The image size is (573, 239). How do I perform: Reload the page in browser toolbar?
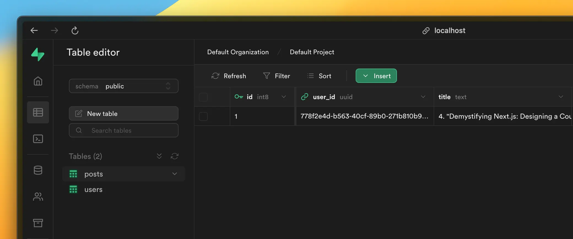tap(75, 31)
